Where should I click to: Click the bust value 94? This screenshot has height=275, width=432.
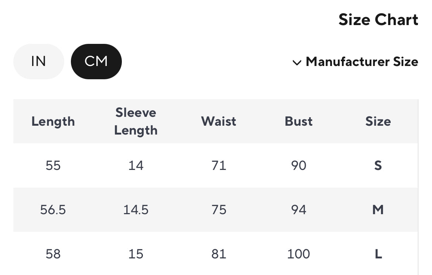(x=298, y=210)
